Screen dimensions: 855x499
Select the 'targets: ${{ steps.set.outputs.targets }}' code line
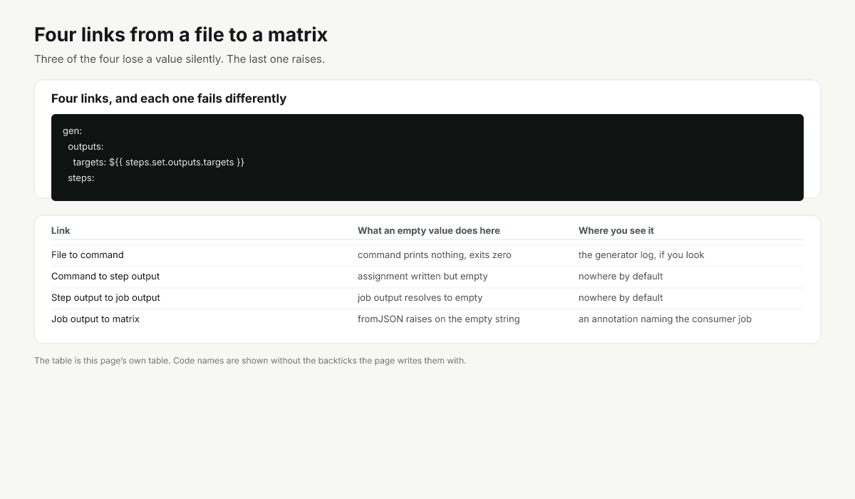158,163
